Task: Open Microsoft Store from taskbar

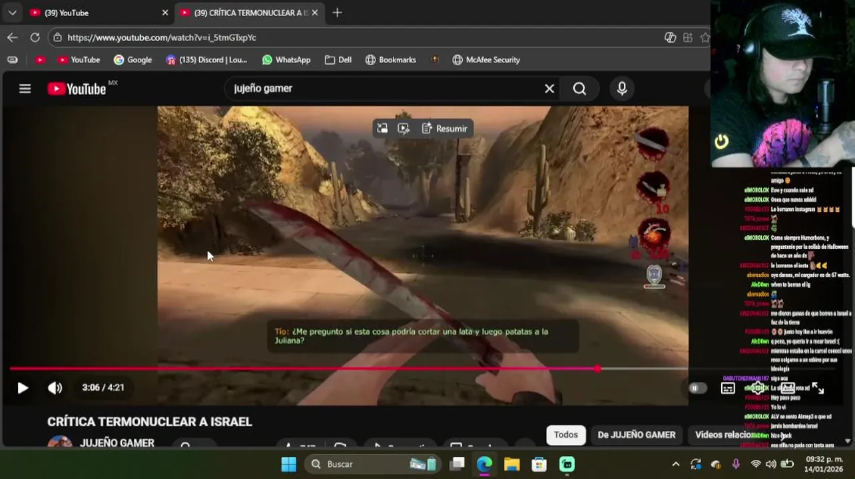Action: pyautogui.click(x=539, y=464)
